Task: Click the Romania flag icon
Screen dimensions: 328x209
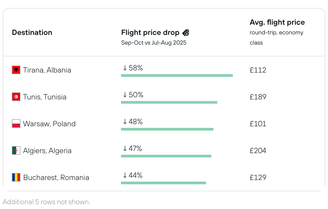Action: 16,177
